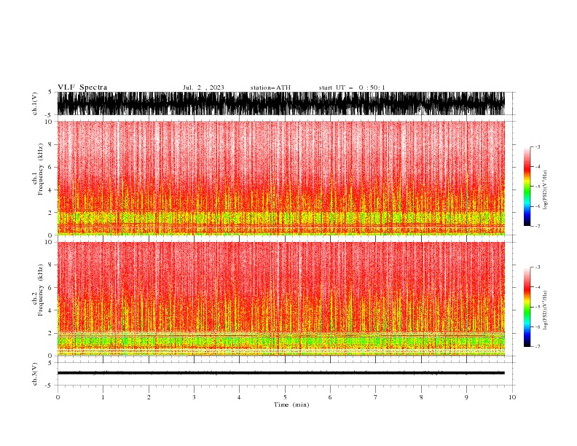The width and height of the screenshot is (577, 446).
Task: Click the ch.1 PSD color scale bar
Action: point(527,187)
